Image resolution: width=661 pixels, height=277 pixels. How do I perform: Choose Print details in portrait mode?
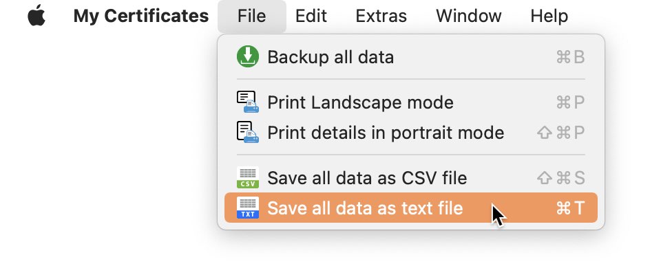pyautogui.click(x=411, y=133)
